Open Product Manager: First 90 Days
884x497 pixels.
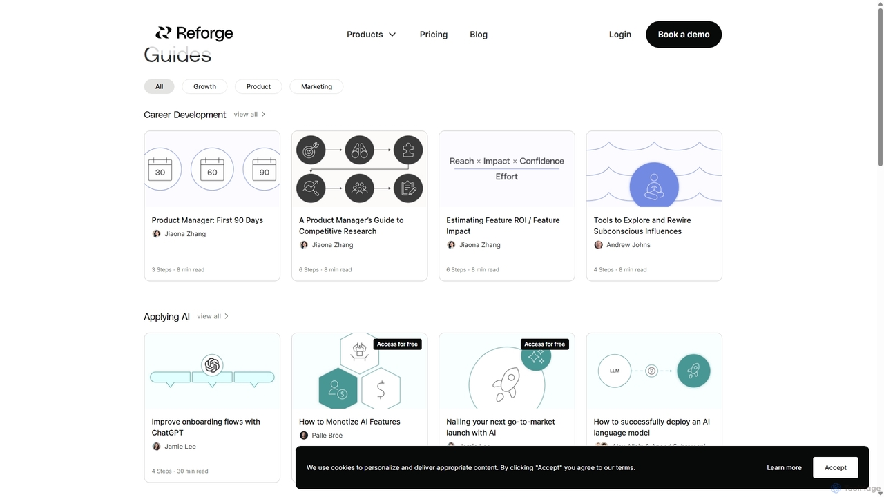[207, 220]
